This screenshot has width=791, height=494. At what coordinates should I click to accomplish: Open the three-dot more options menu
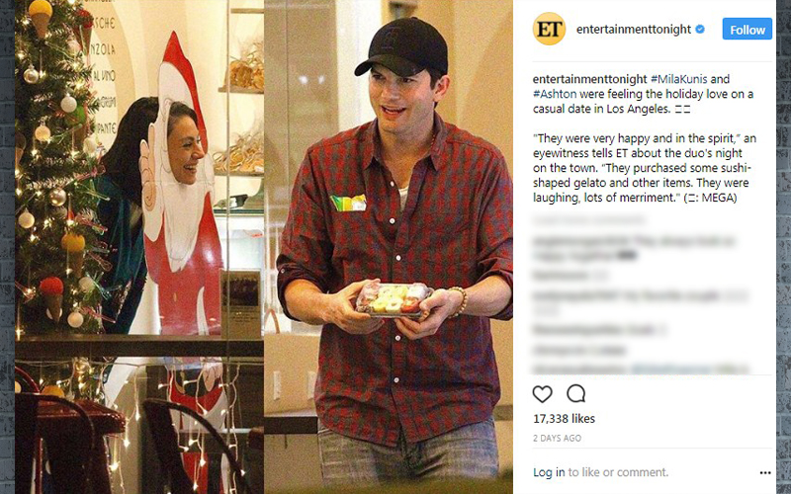point(764,473)
